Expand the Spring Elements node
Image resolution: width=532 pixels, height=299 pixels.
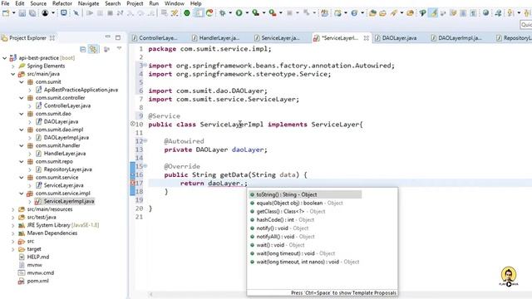[13, 66]
